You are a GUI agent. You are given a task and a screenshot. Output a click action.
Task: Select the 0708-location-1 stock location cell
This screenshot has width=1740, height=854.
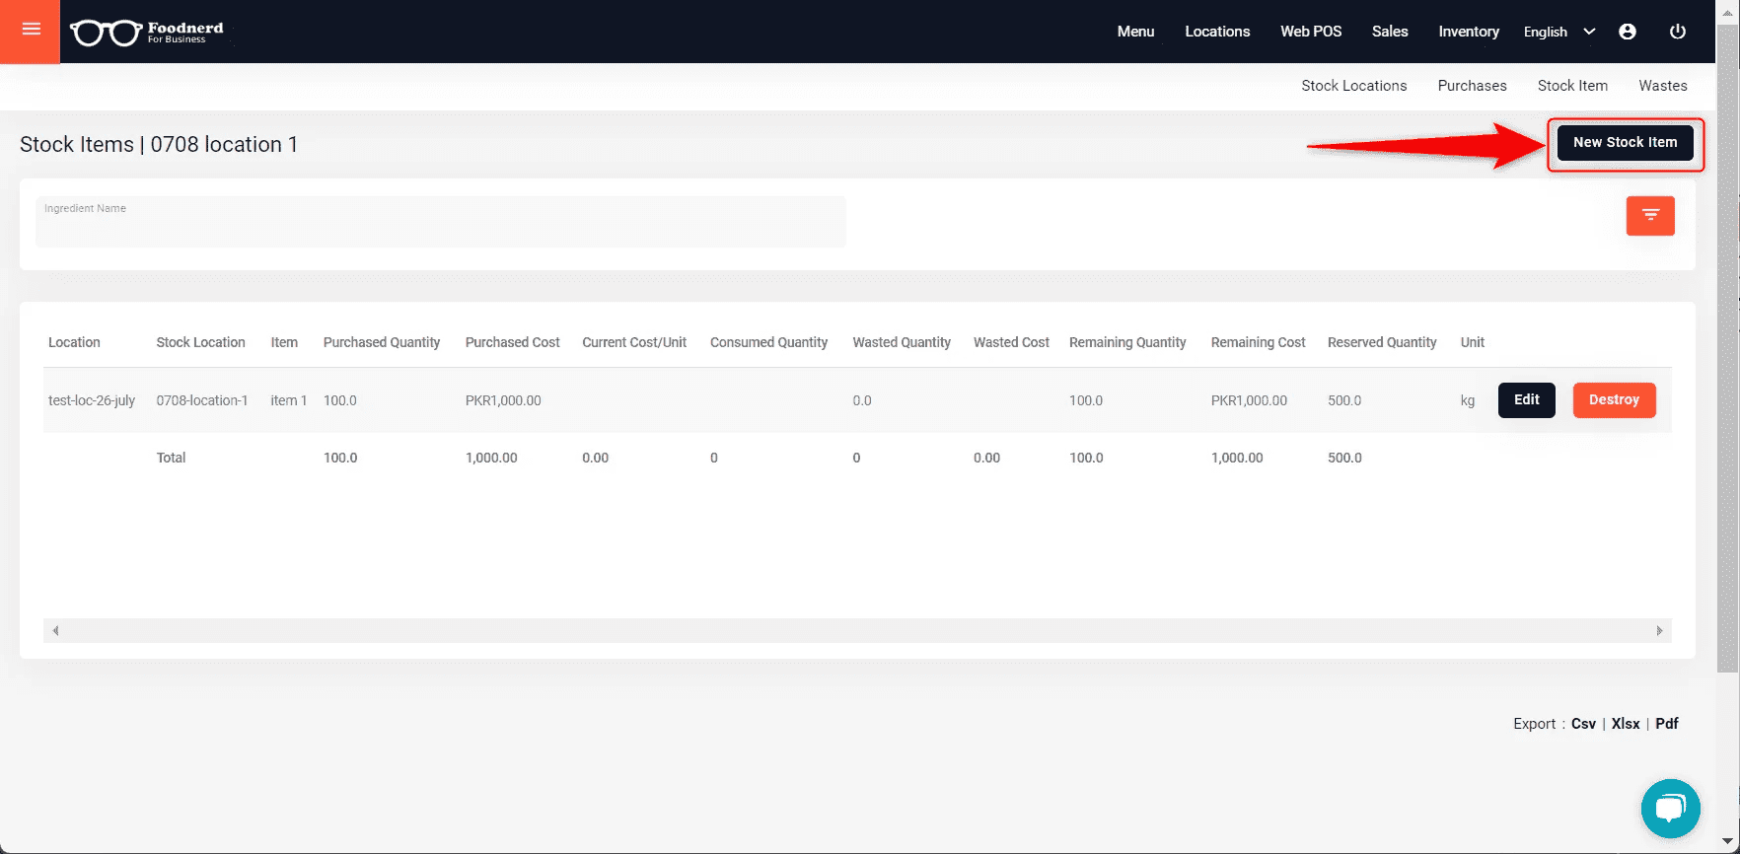point(202,400)
